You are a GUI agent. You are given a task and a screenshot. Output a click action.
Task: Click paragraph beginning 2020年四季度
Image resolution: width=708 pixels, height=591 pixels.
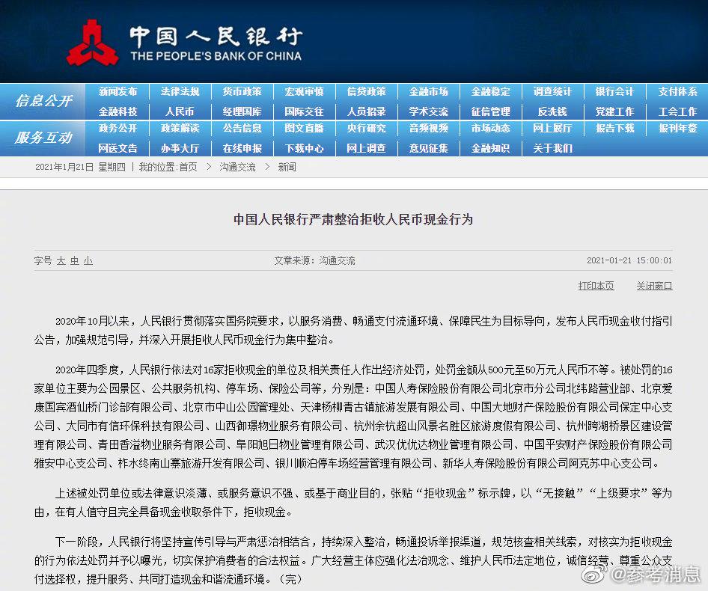tap(353, 416)
